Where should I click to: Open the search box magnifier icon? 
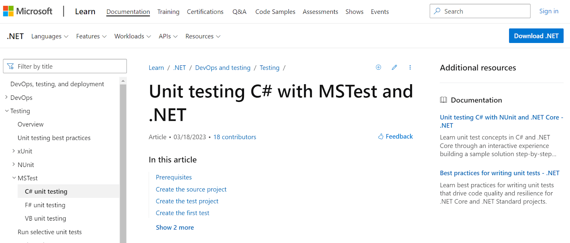[x=437, y=11]
